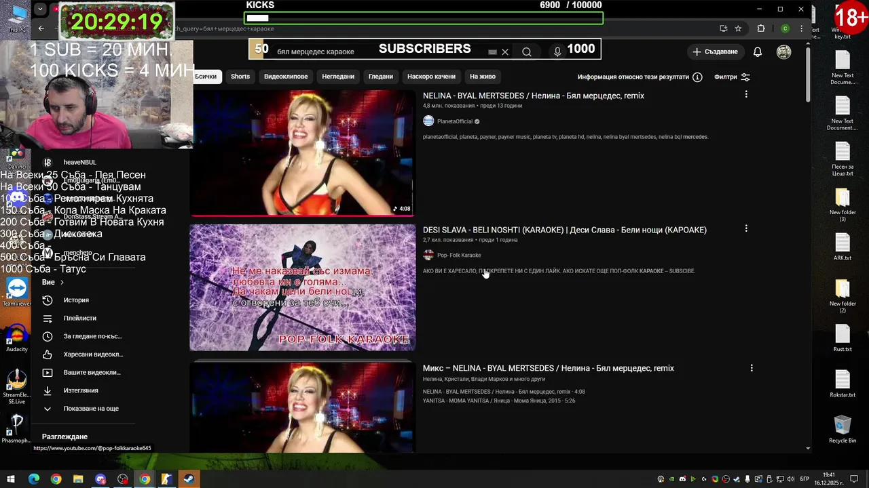Open Windows notification center icon
869x488 pixels.
853,479
